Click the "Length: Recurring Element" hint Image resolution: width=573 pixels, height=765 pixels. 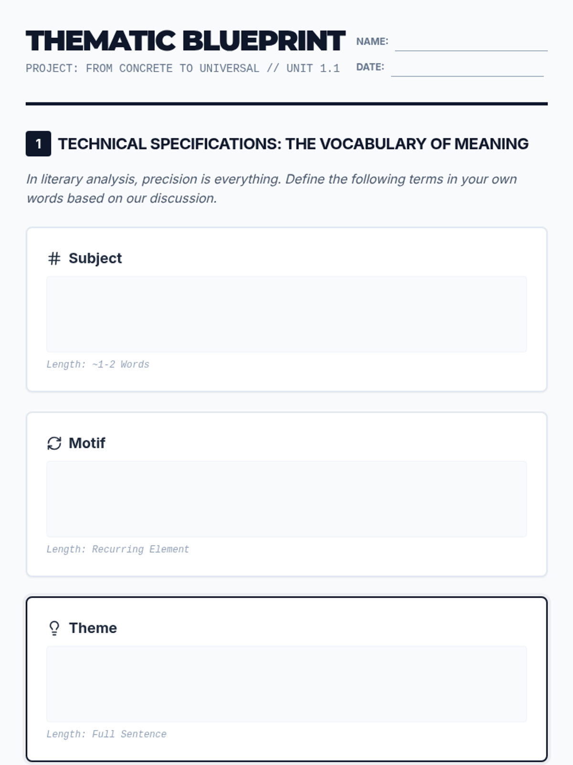(117, 549)
